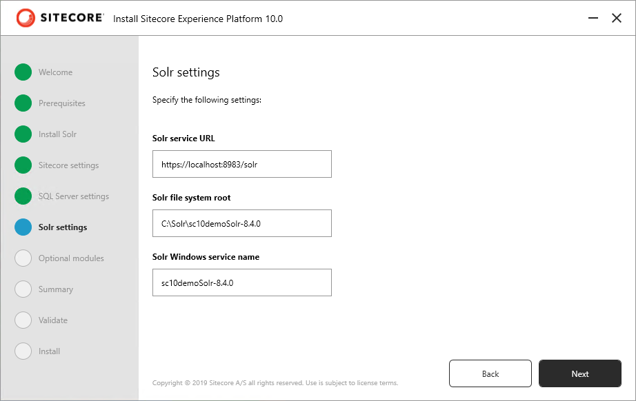636x401 pixels.
Task: Go back with the Back button
Action: (x=490, y=373)
